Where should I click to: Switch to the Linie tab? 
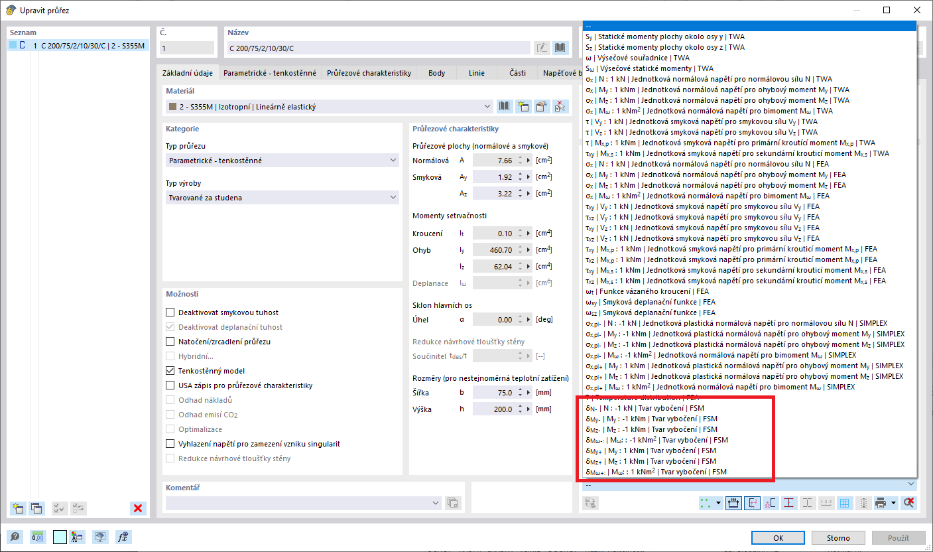pos(476,73)
